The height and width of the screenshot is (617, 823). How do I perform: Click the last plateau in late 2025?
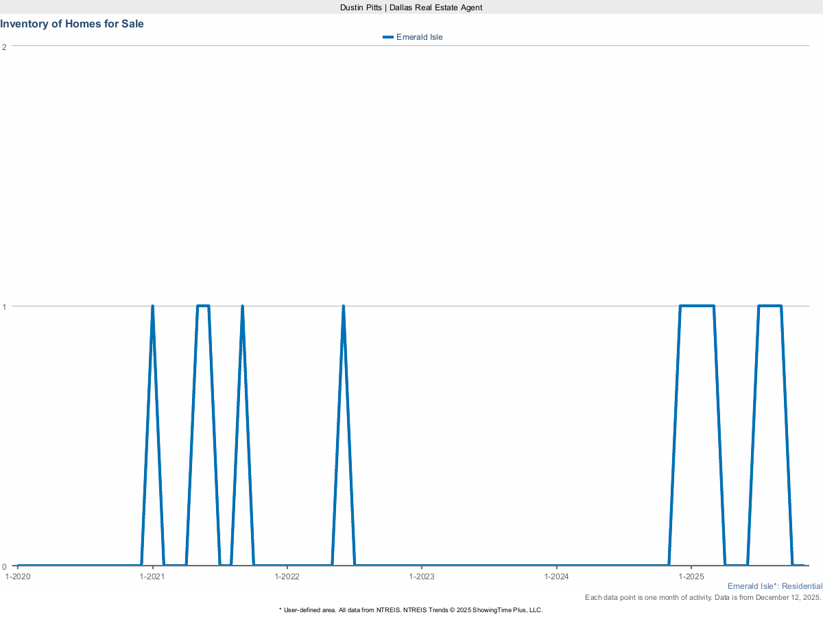click(x=770, y=306)
